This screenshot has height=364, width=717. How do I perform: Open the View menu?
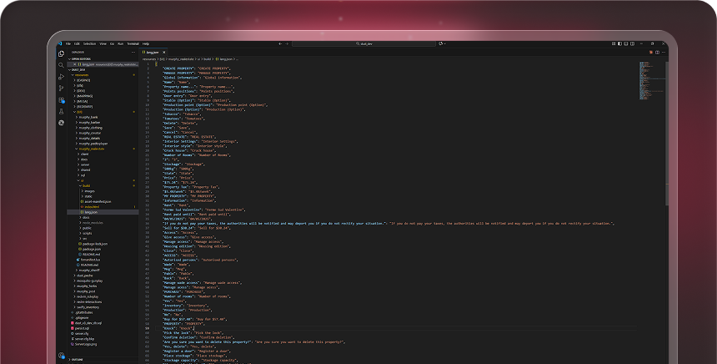pyautogui.click(x=103, y=44)
